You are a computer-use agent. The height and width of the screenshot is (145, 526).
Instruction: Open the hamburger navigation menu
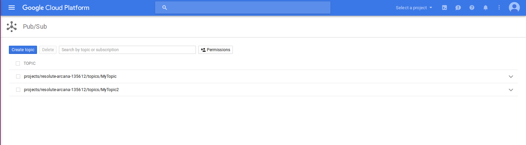(x=12, y=8)
